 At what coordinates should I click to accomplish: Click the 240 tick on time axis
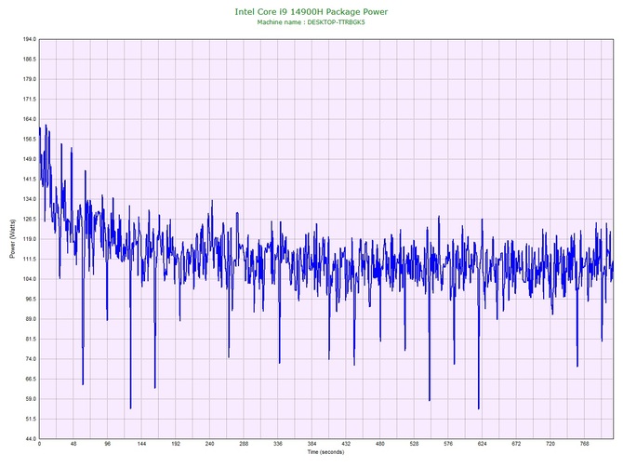coord(210,444)
